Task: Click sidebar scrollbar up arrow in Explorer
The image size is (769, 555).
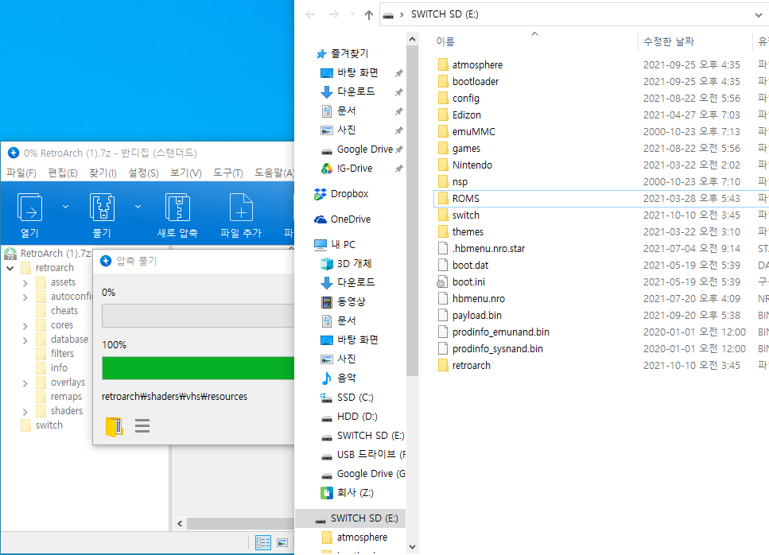Action: click(x=413, y=39)
